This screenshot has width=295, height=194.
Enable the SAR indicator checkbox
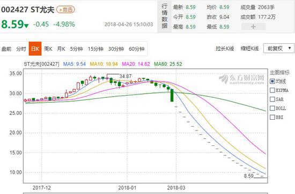[272, 99]
